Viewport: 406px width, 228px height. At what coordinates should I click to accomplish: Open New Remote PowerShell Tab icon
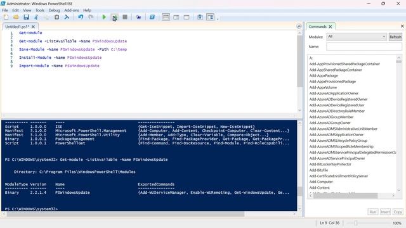(138, 17)
